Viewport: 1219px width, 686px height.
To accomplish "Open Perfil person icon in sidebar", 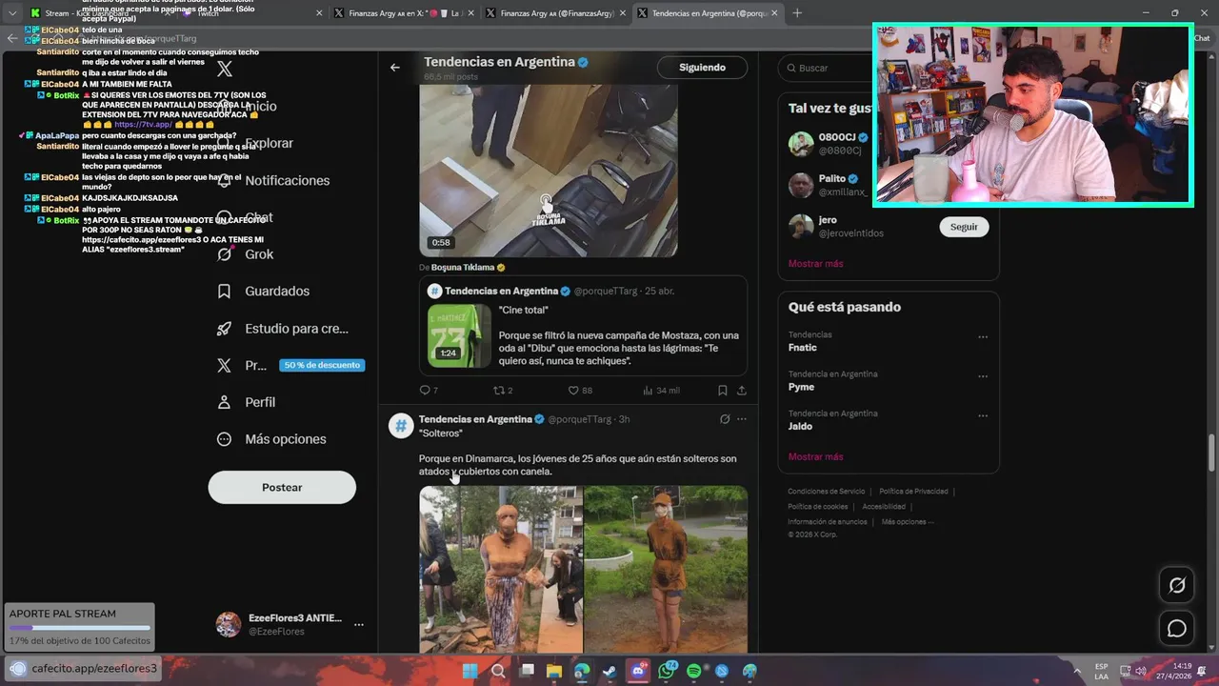I will tap(225, 402).
